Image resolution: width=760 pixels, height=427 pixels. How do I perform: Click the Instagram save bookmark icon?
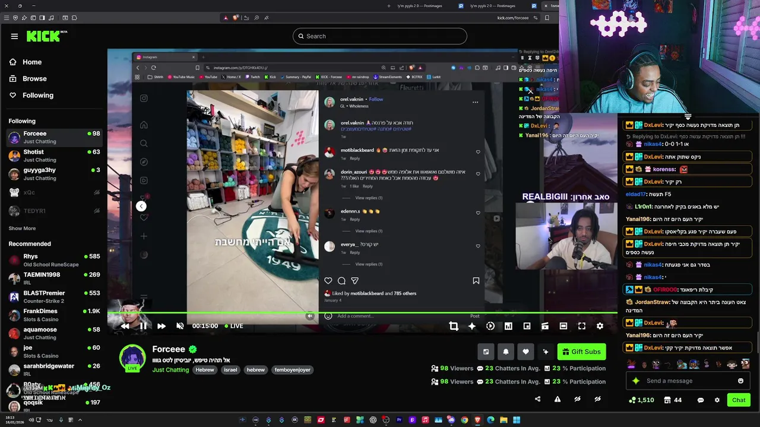pos(476,281)
